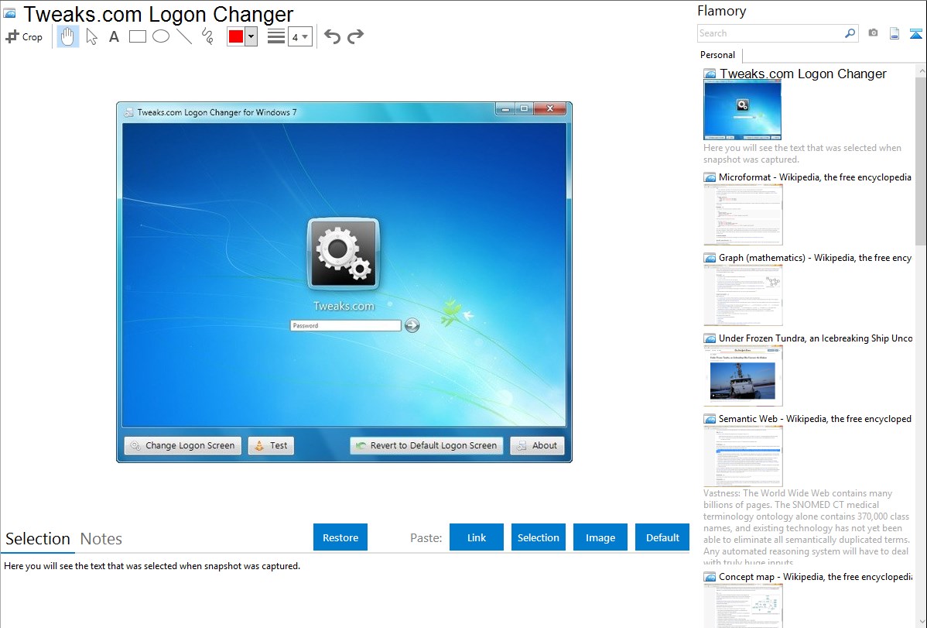Click the blue collapse-to-top icon
Image resolution: width=927 pixels, height=628 pixels.
tap(915, 33)
